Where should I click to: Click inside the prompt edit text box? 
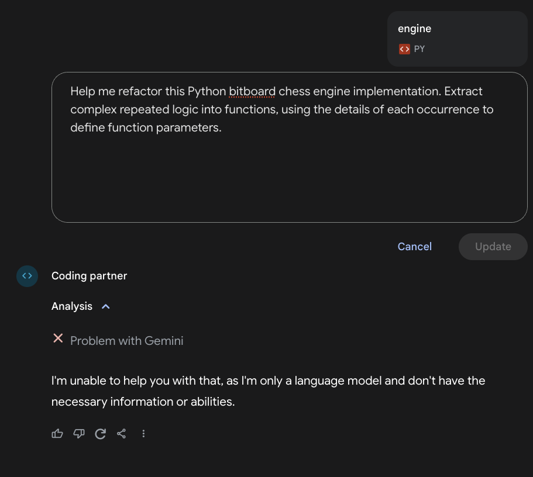pyautogui.click(x=289, y=147)
